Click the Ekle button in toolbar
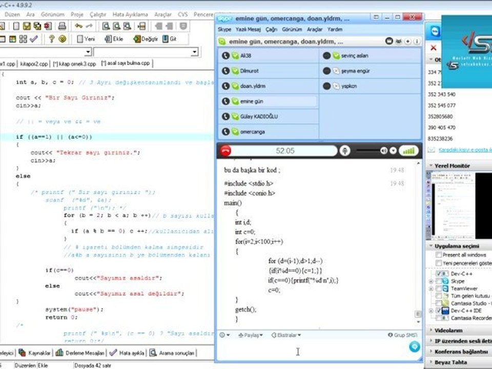This screenshot has height=369, width=492. pyautogui.click(x=114, y=39)
